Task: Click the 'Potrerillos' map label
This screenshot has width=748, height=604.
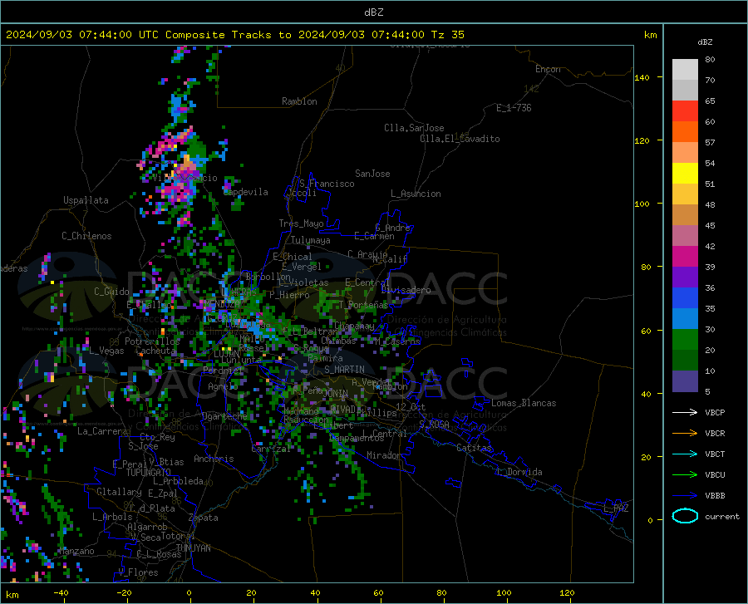Action: point(152,341)
